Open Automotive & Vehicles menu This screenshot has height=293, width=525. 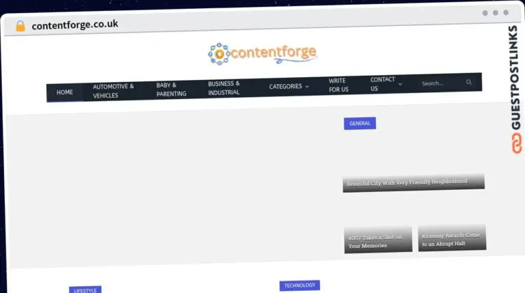[113, 91]
